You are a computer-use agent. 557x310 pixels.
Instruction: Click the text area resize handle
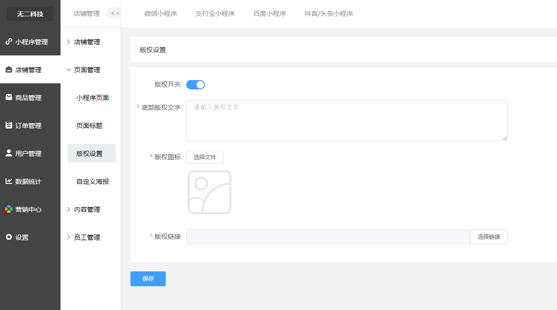point(505,138)
